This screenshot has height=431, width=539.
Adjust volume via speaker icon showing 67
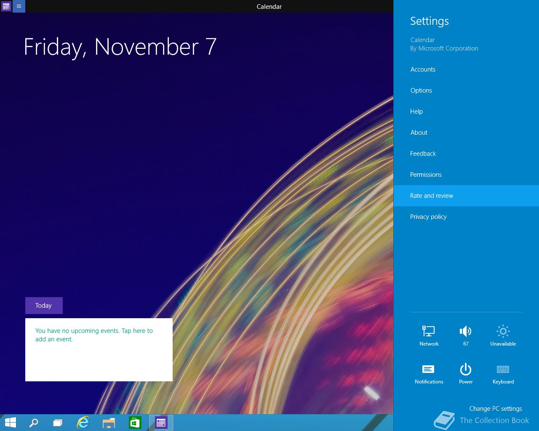466,335
